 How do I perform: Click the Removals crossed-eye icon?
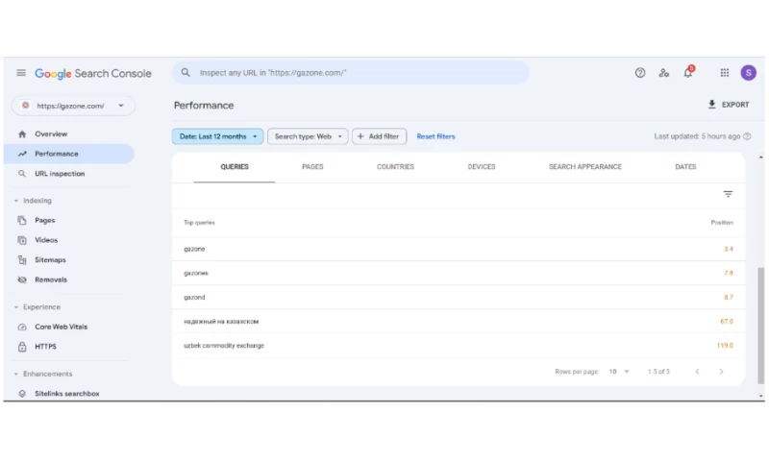point(22,279)
